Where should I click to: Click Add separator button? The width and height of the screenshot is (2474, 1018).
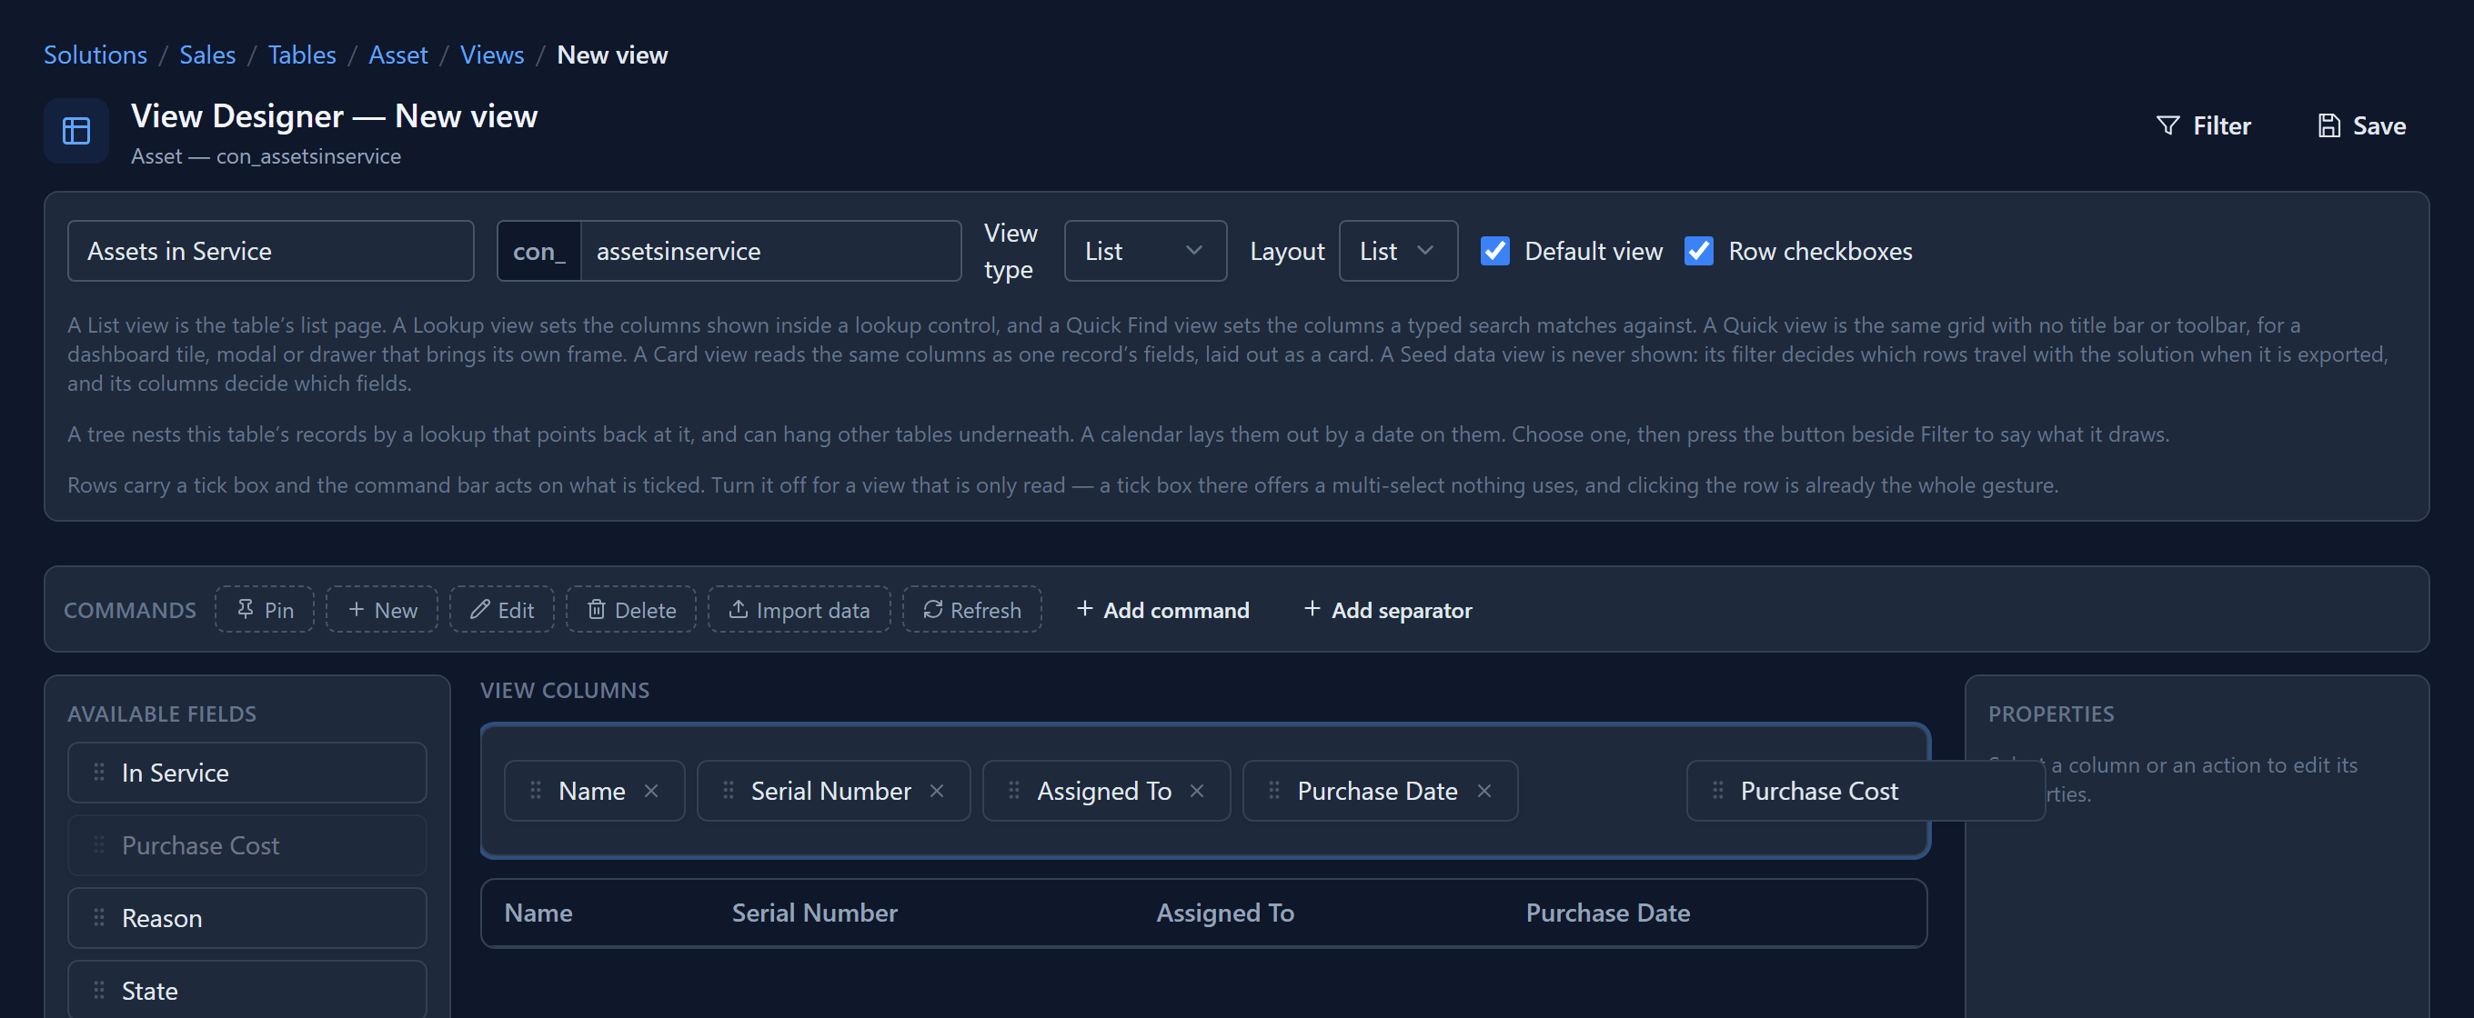(1388, 609)
